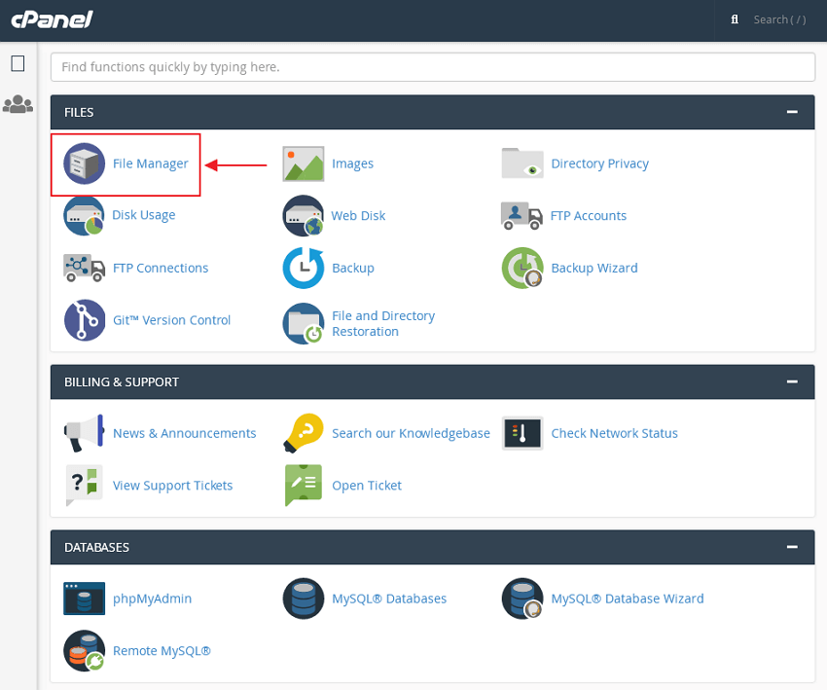Screen dimensions: 827x690
Task: Click the Remote MySQL icon
Action: click(84, 651)
